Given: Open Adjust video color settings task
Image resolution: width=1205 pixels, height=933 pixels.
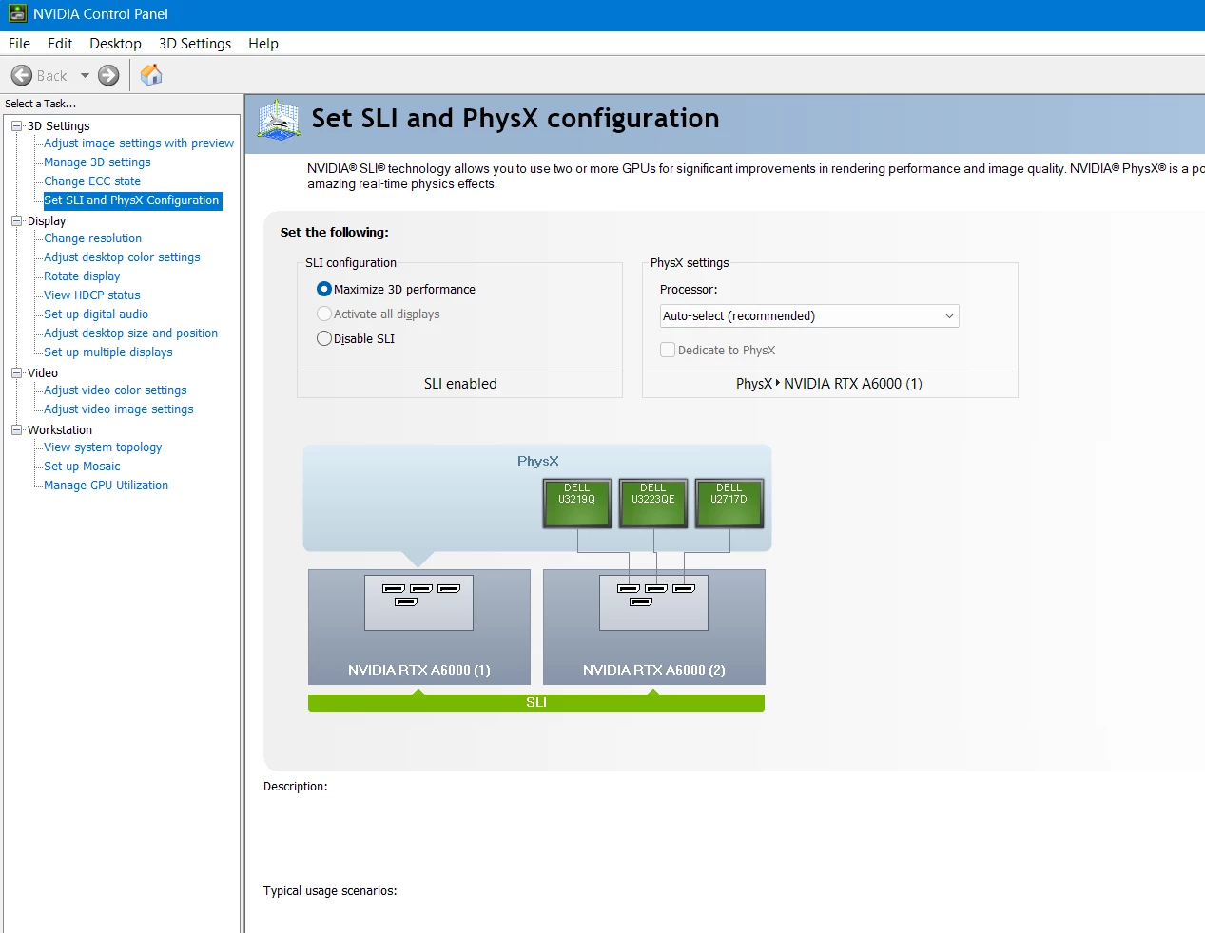Looking at the screenshot, I should pyautogui.click(x=115, y=390).
